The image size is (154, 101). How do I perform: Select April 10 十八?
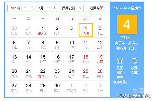pyautogui.click(x=71, y=45)
